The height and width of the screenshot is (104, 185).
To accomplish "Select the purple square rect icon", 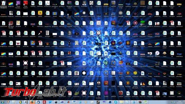I will pyautogui.click(x=106, y=93).
